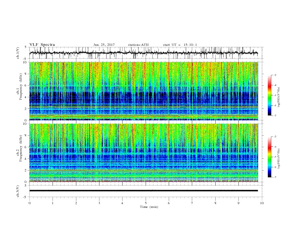Select the ch.1 colorbar "log(PSD)(V²/Hz)" label
Viewport: 295px width, 228px height.
279,97
